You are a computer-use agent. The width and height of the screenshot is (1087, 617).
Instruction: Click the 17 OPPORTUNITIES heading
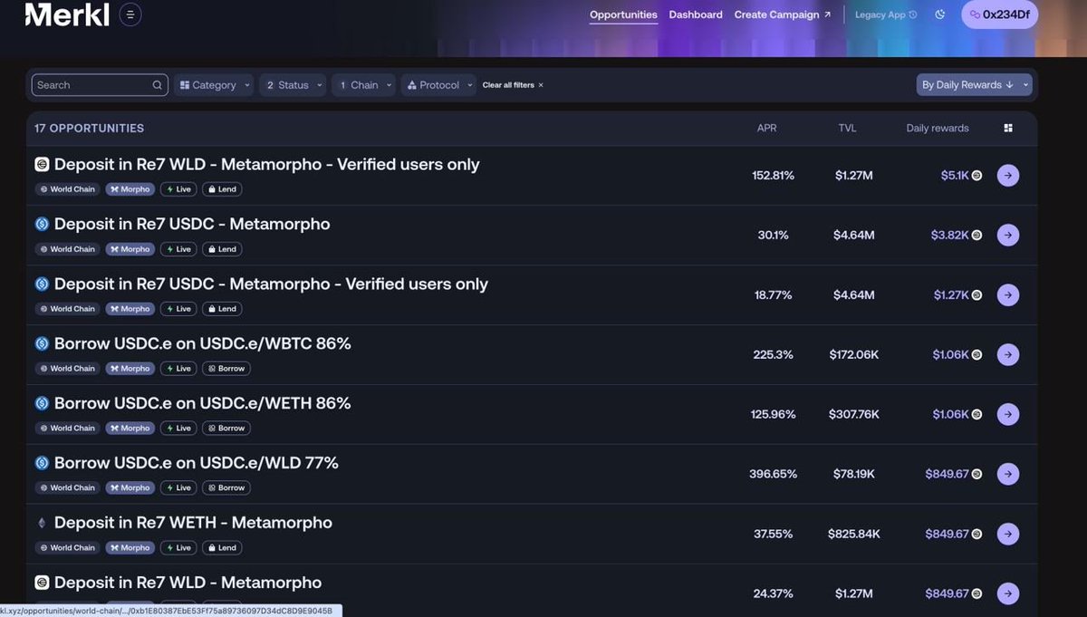point(89,129)
